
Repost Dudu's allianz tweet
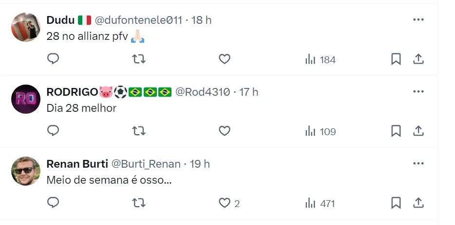point(139,59)
